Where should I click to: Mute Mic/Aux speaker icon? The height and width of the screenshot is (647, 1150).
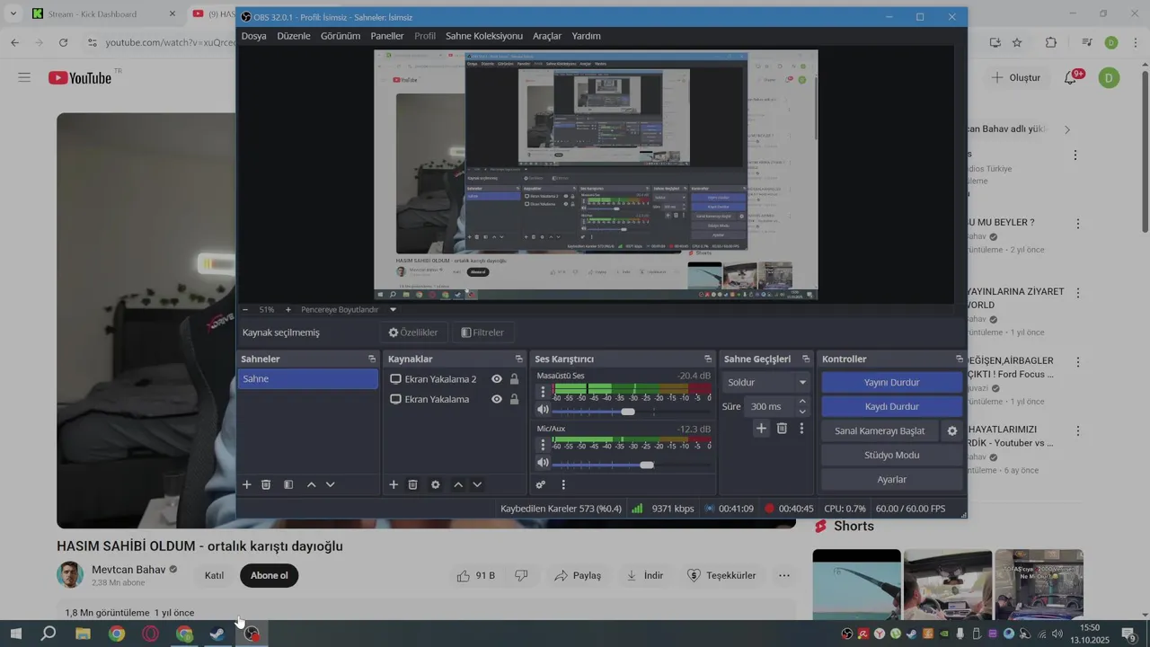tap(543, 464)
